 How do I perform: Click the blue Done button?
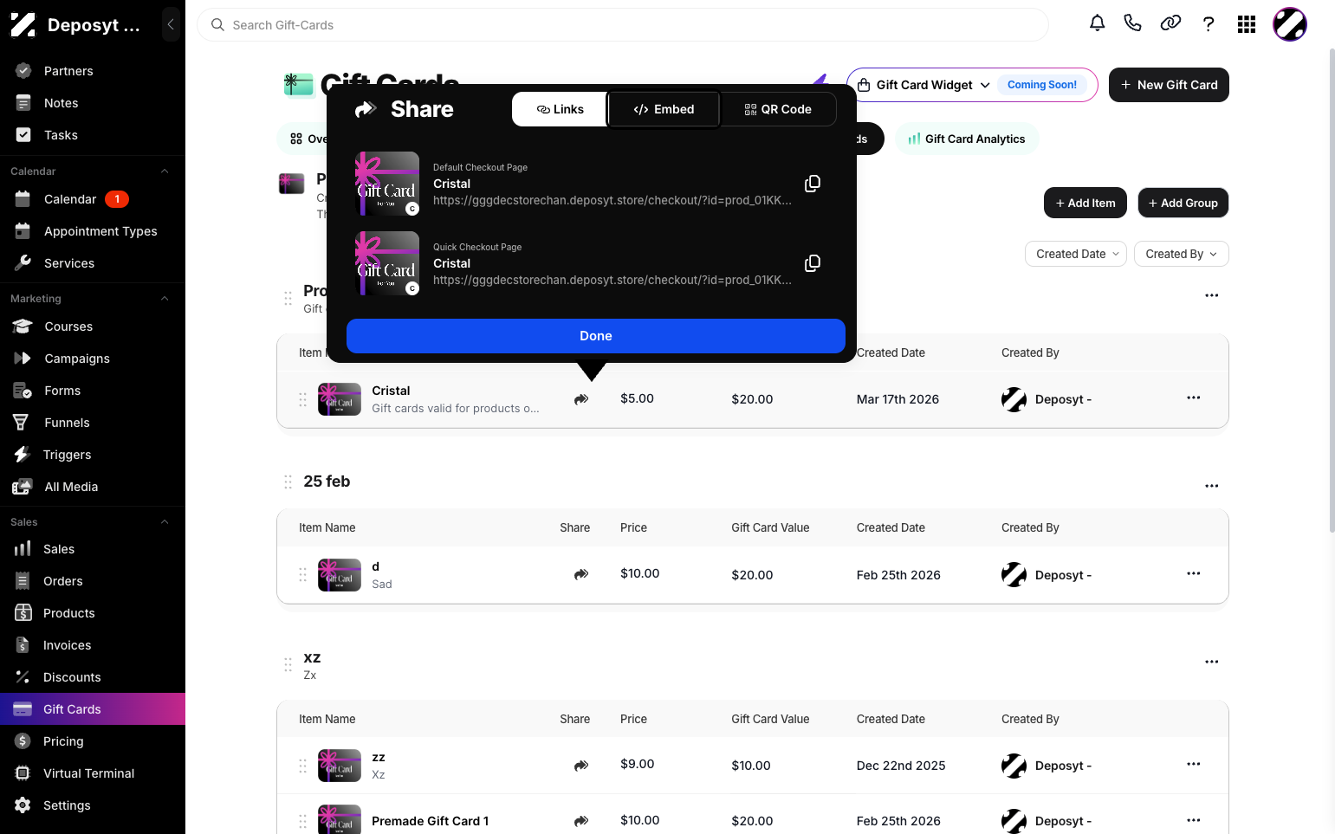coord(596,336)
